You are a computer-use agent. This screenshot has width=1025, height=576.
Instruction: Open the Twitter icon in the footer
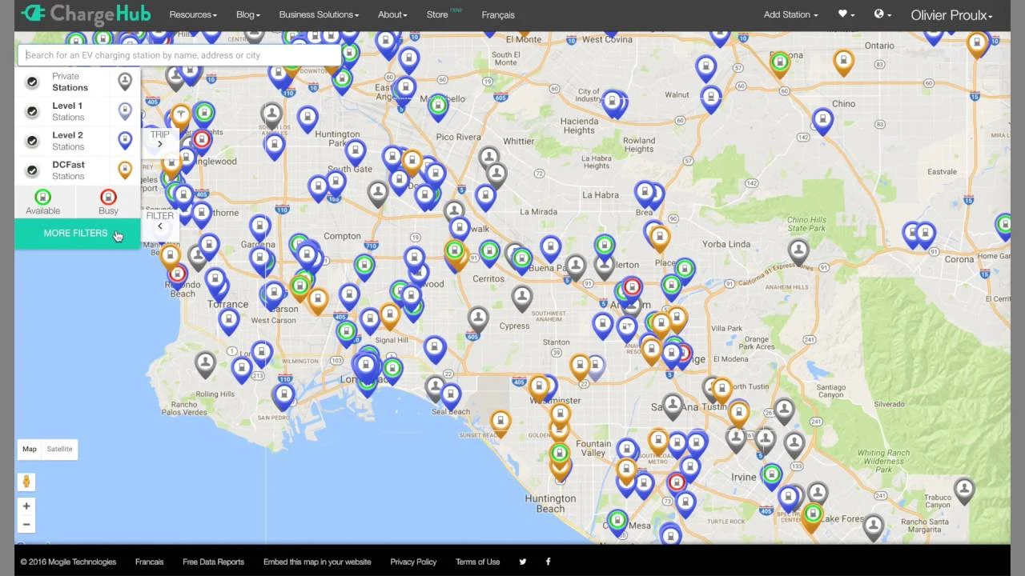523,562
